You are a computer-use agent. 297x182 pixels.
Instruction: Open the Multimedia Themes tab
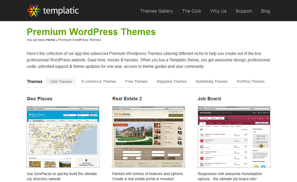pyautogui.click(x=212, y=81)
